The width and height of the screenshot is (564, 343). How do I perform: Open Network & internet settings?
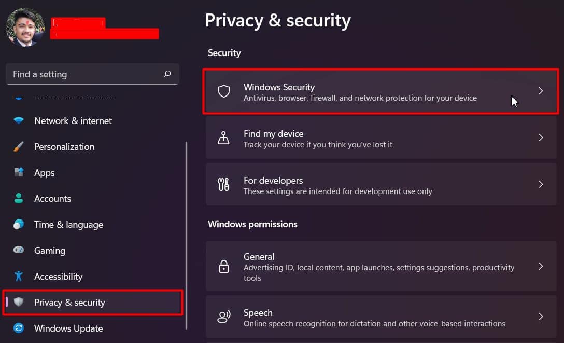click(x=73, y=121)
